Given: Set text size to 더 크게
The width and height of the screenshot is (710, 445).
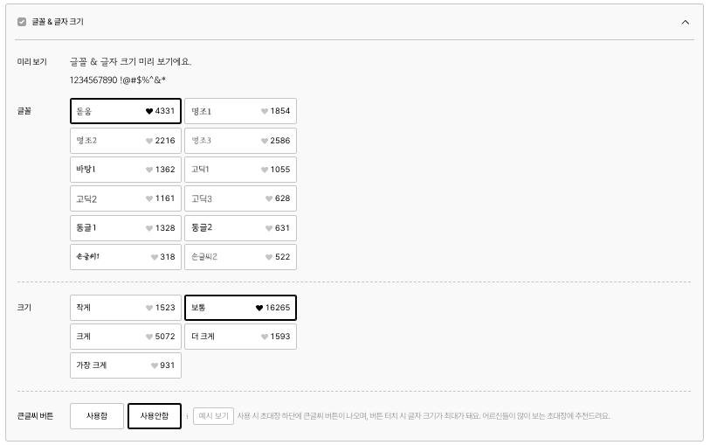Looking at the screenshot, I should [240, 337].
